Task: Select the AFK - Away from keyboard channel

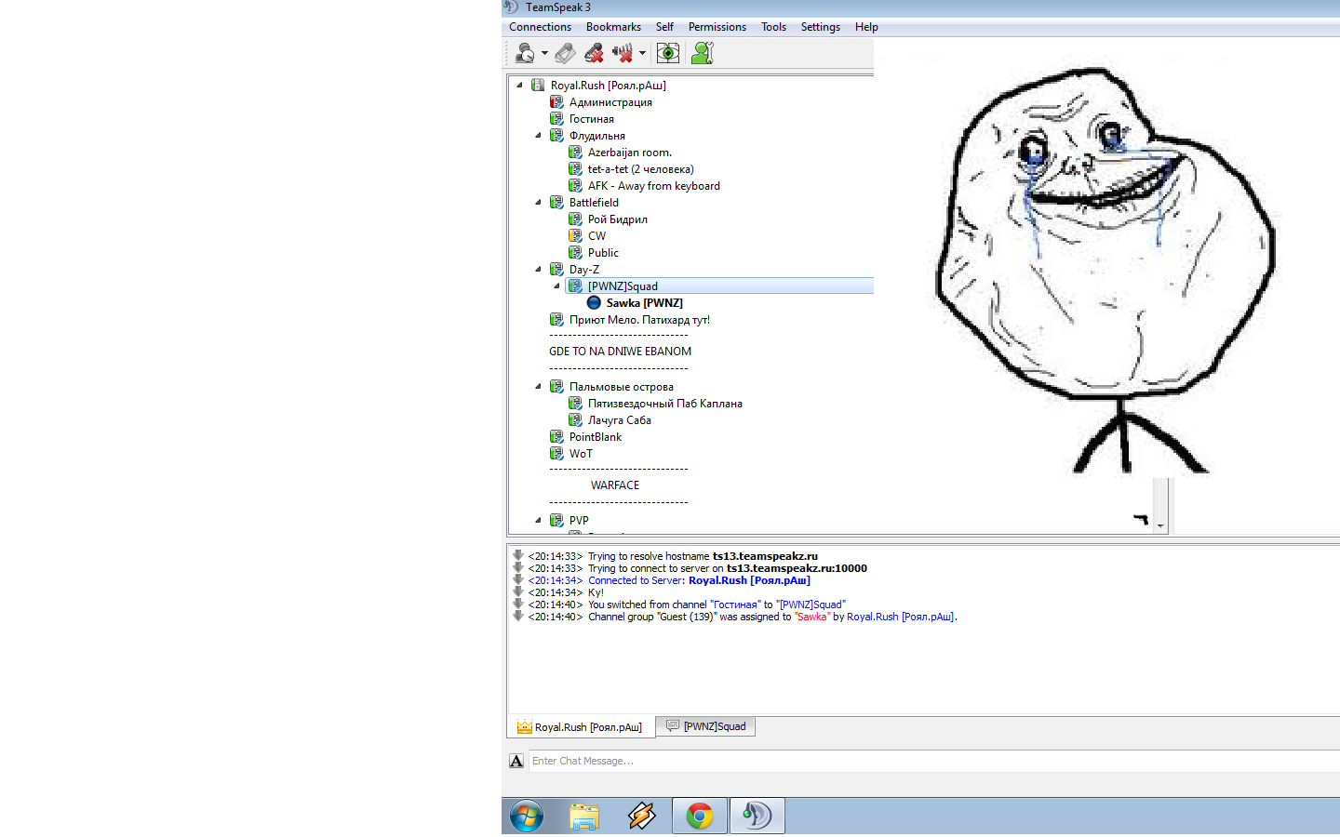Action: pyautogui.click(x=654, y=186)
